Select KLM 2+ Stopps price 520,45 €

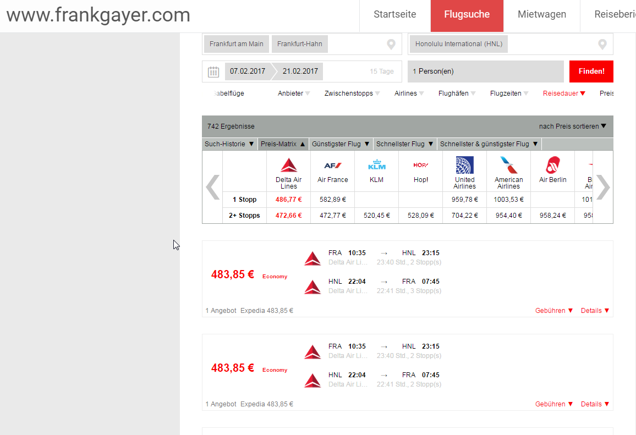(x=377, y=216)
